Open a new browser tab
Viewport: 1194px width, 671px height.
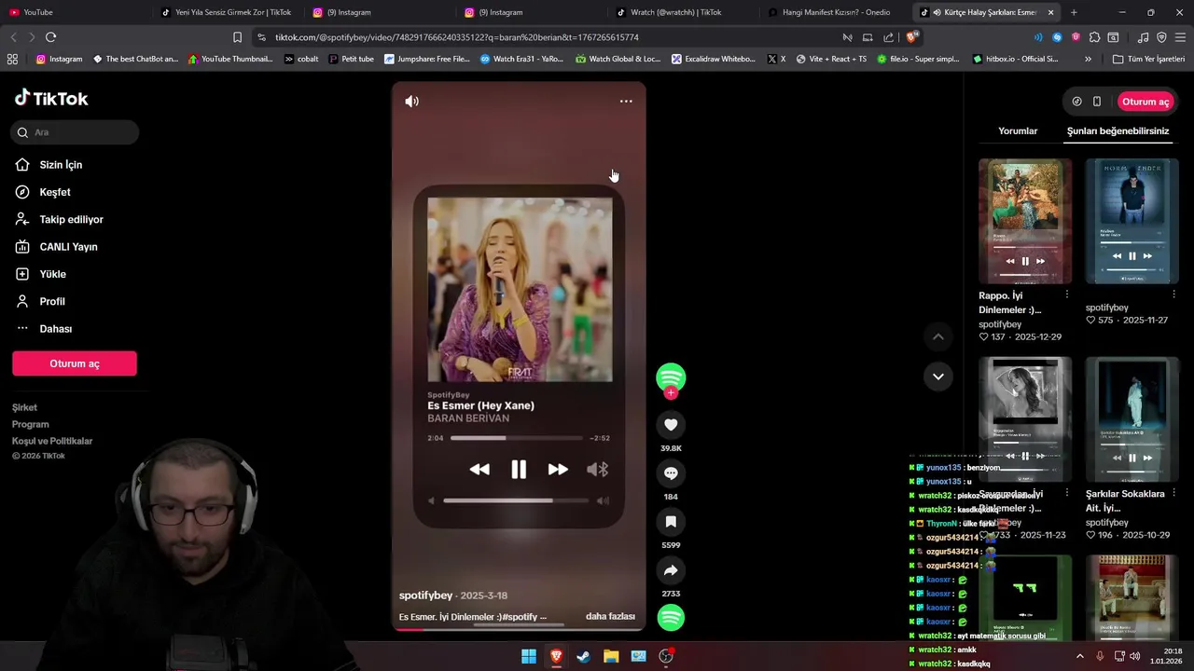click(1074, 12)
